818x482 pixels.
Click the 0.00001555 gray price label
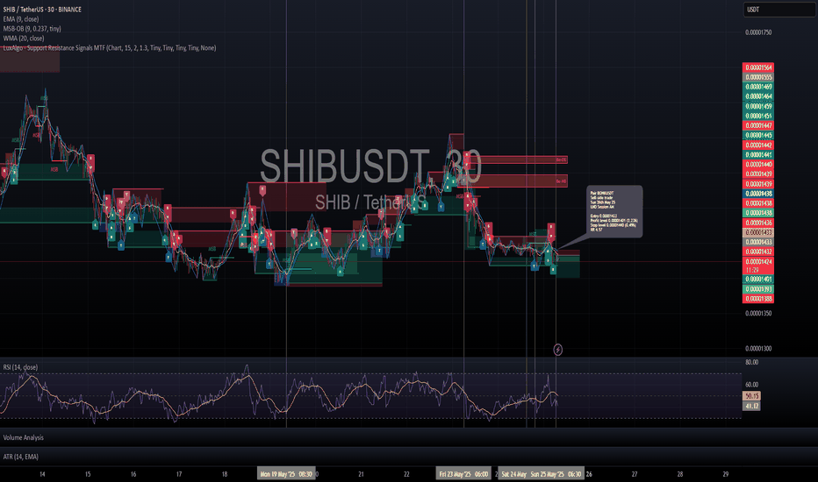pyautogui.click(x=758, y=77)
